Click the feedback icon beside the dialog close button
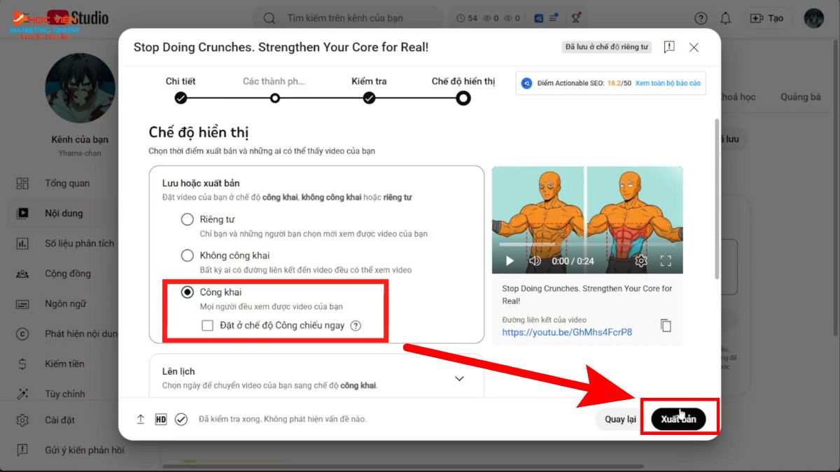840x472 pixels. [668, 47]
